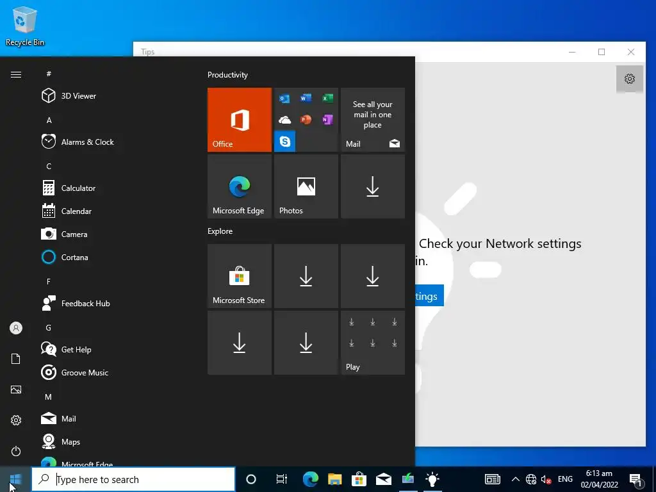Open the Microsoft Edge tile

pos(240,186)
